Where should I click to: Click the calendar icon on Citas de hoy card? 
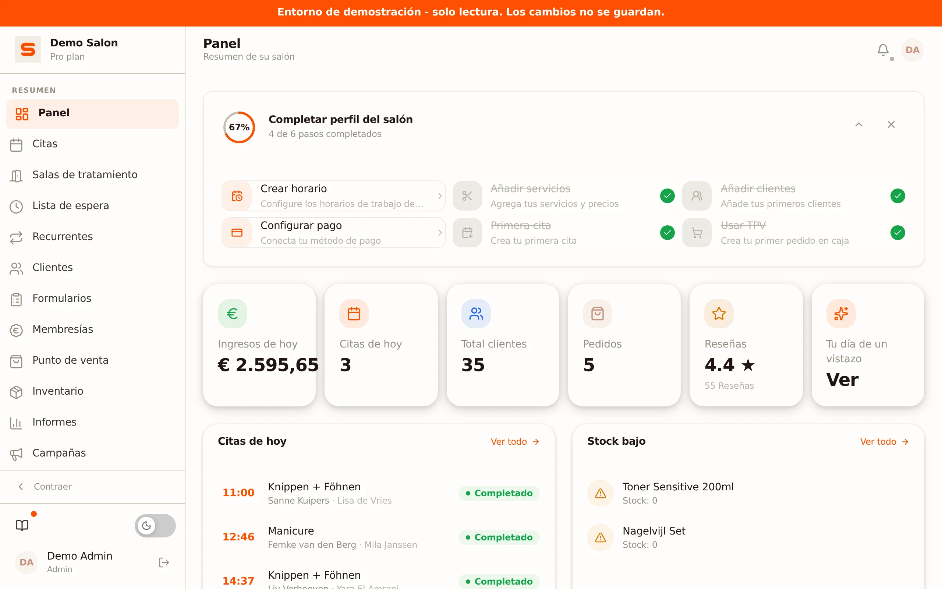[354, 313]
